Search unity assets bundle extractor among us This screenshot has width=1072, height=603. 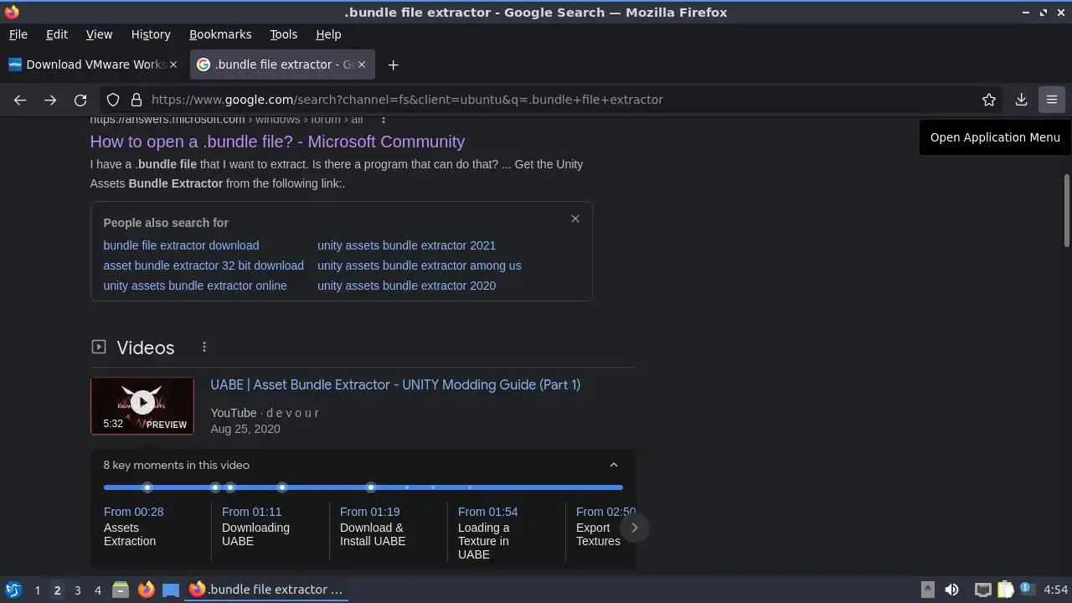click(419, 265)
